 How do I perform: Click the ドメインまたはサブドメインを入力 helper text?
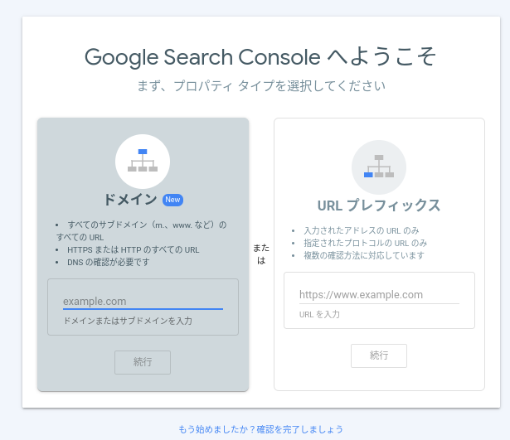tap(128, 321)
